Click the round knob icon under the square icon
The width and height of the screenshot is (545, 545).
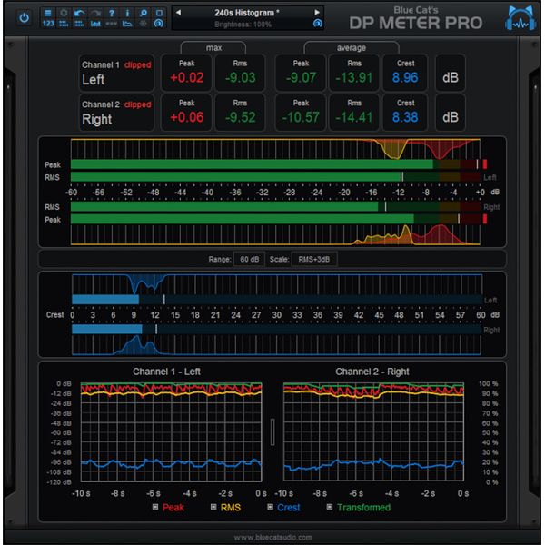coord(159,24)
